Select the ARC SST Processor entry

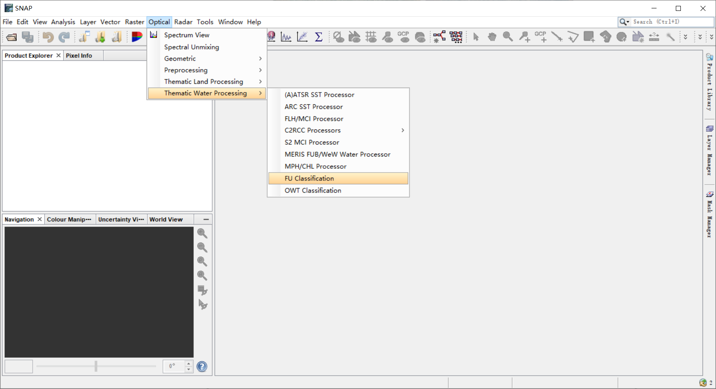[x=338, y=107]
